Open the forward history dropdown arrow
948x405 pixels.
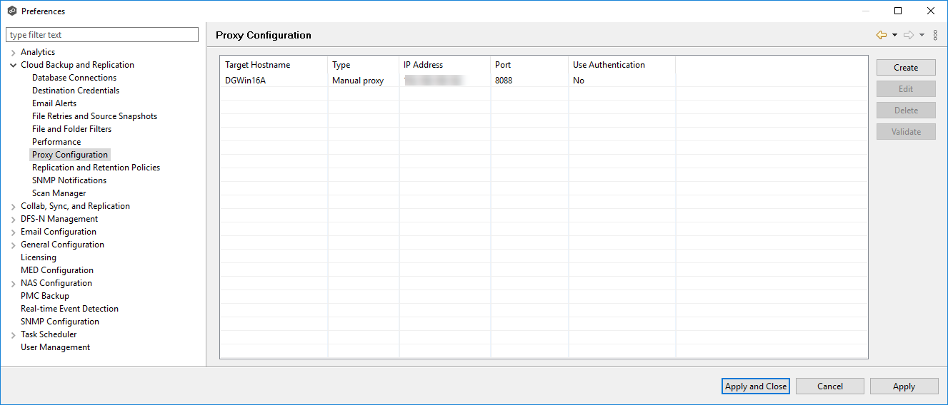point(922,35)
